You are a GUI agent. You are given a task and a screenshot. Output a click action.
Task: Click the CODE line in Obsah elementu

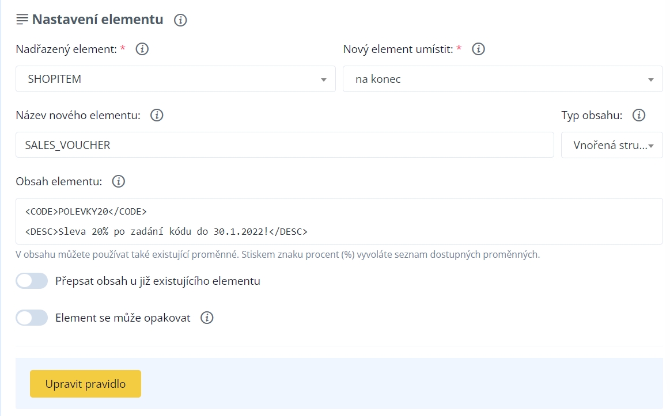tap(86, 212)
